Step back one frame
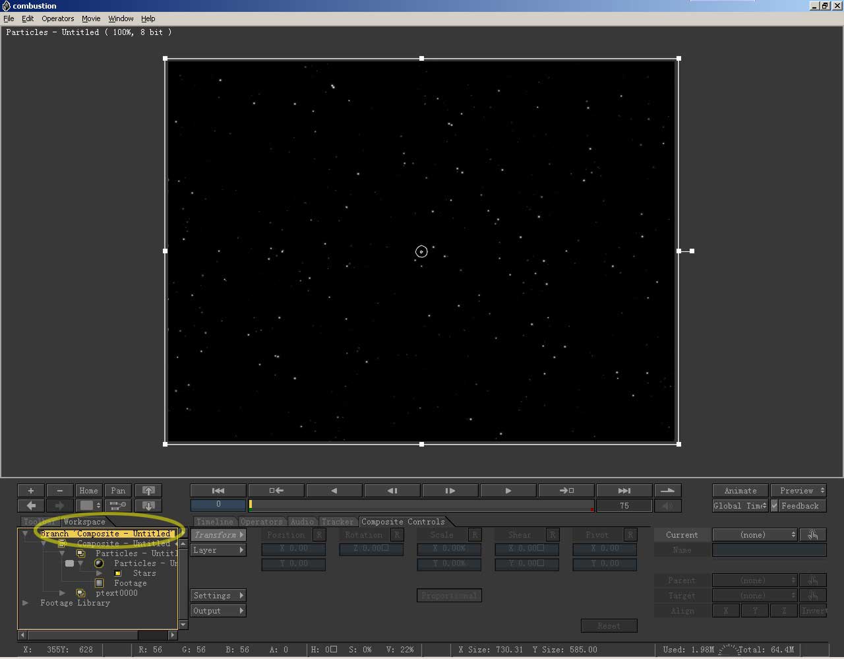Image resolution: width=844 pixels, height=659 pixels. click(392, 491)
